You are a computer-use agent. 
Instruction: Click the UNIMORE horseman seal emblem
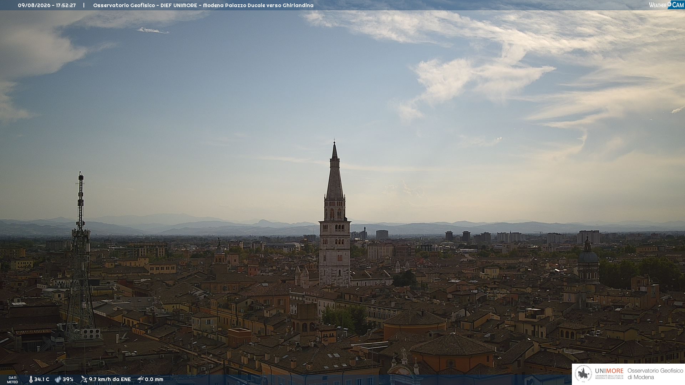point(583,374)
